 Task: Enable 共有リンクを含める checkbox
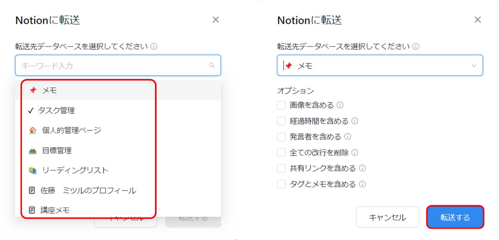(x=281, y=168)
